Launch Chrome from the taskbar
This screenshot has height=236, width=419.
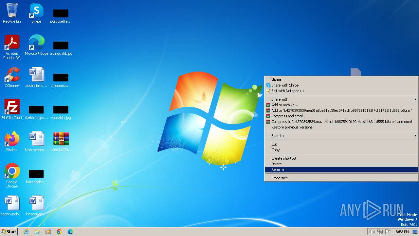(59, 232)
